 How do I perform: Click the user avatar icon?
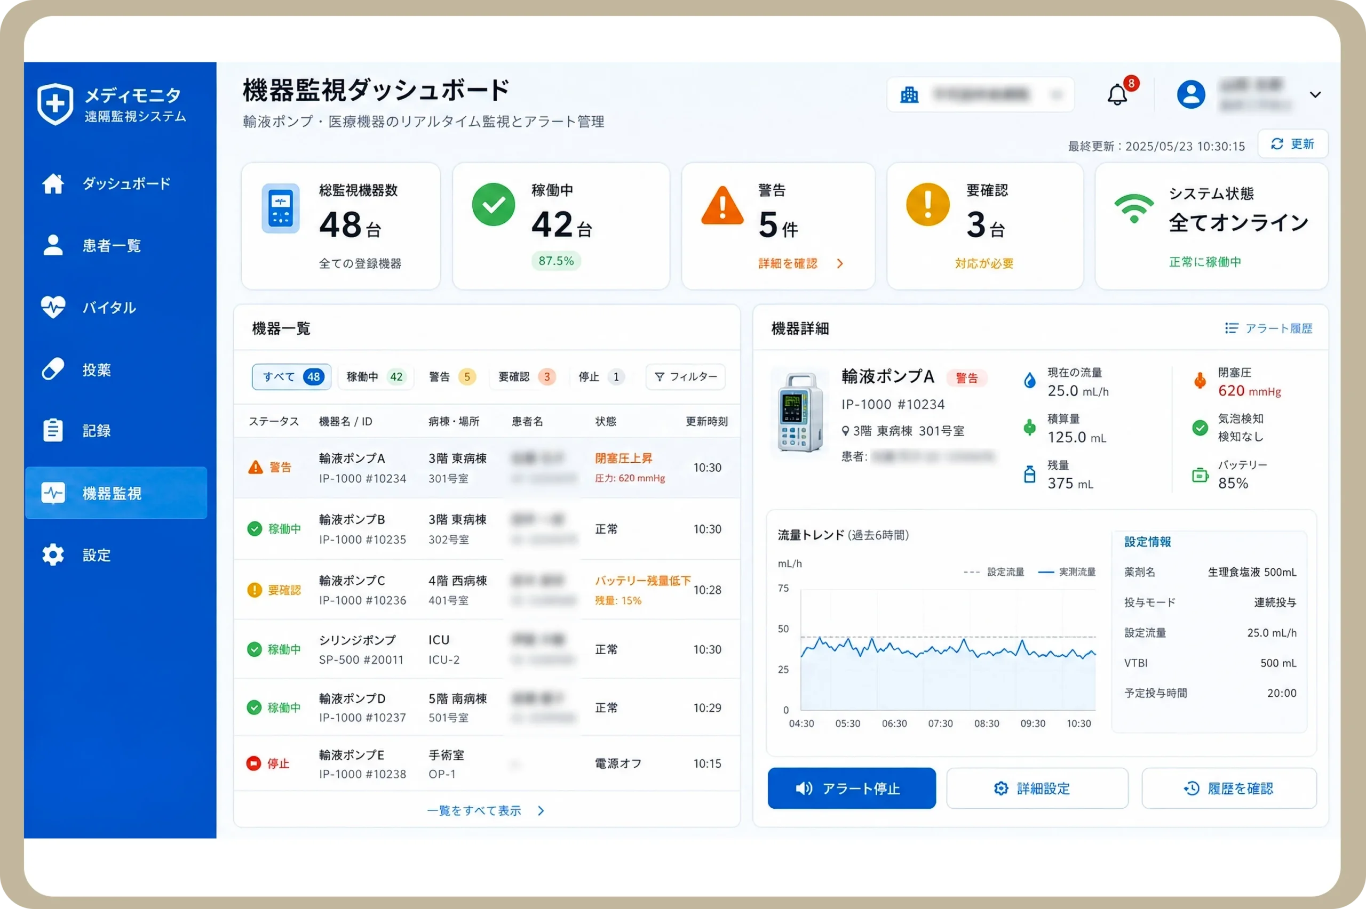tap(1191, 94)
